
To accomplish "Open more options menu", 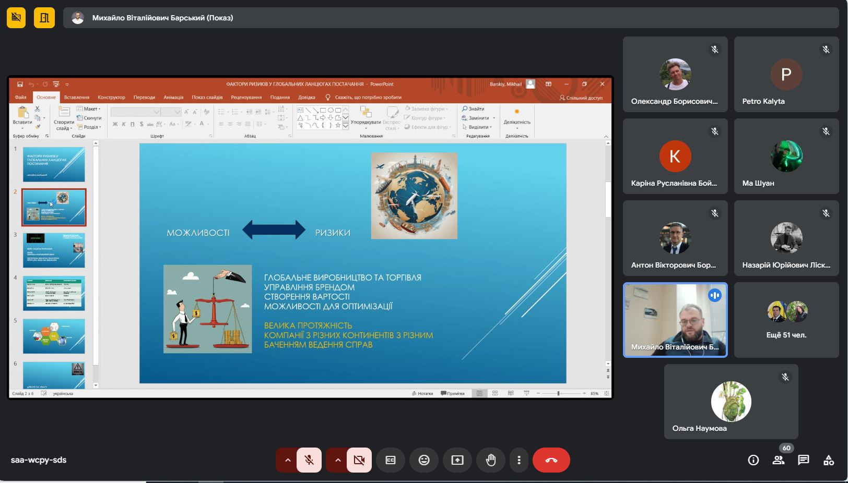I will [x=519, y=460].
